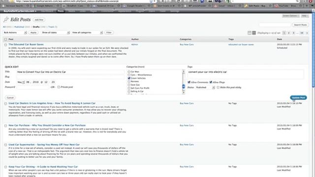Image resolution: width=315 pixels, height=177 pixels.
Task: Click the Apply bulk action button
Action: tap(33, 32)
